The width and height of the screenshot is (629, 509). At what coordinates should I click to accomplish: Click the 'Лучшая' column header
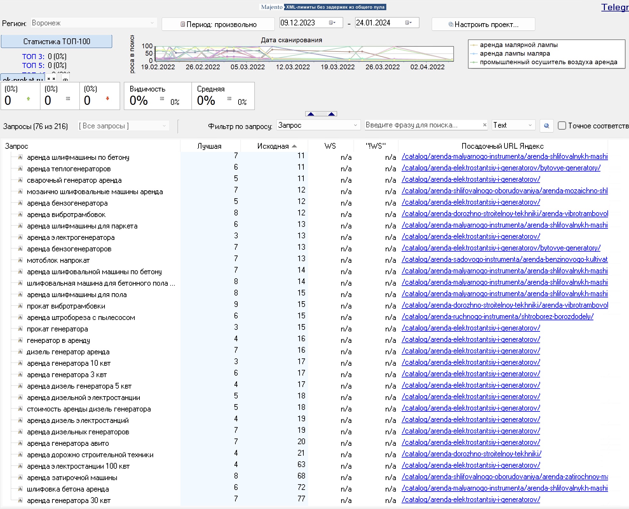[209, 146]
